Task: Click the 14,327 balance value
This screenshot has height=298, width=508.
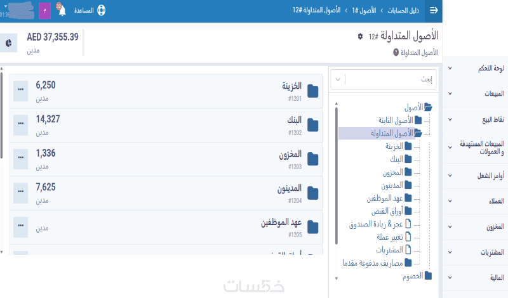Action: 48,119
